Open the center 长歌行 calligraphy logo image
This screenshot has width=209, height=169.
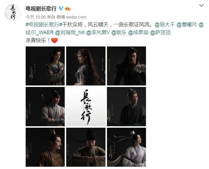(x=86, y=107)
